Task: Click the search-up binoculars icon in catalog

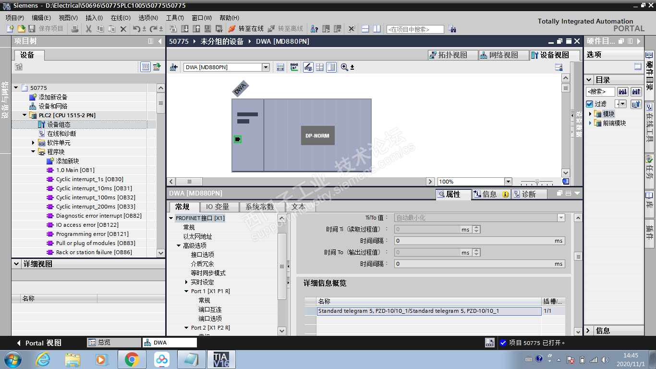Action: point(636,91)
